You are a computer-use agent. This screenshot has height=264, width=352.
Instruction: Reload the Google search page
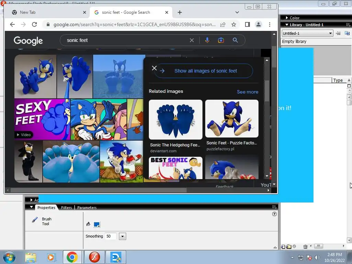click(34, 24)
